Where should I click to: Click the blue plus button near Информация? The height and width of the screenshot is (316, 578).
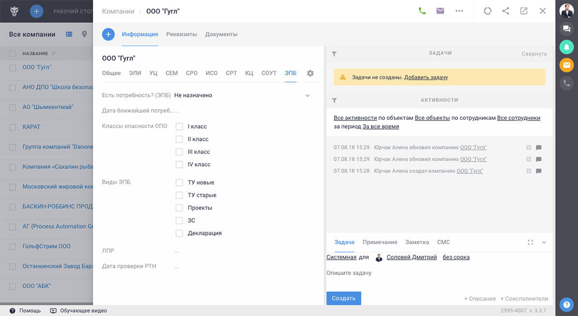click(108, 34)
